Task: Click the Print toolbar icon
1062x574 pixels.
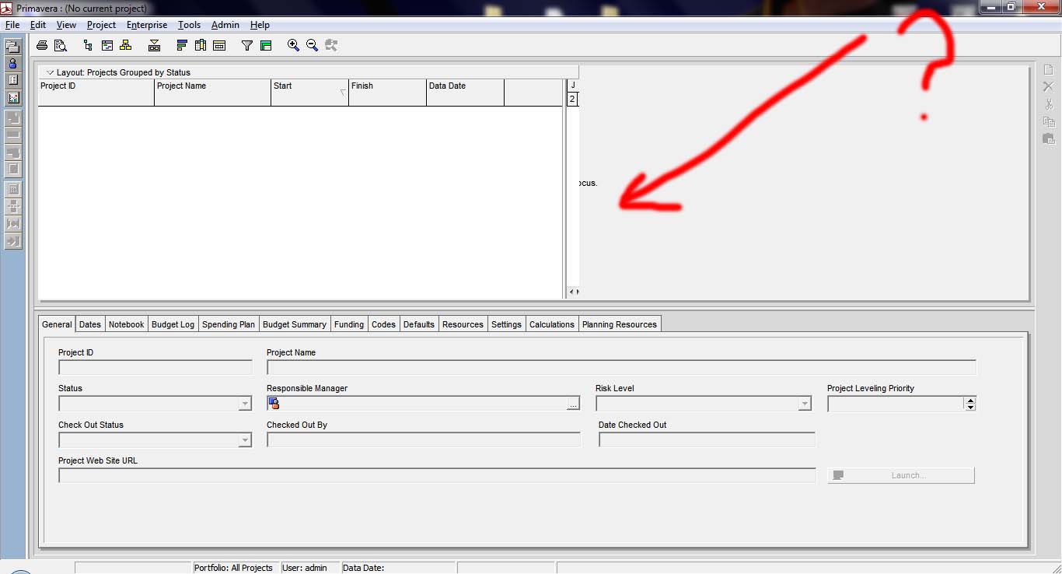Action: click(42, 46)
